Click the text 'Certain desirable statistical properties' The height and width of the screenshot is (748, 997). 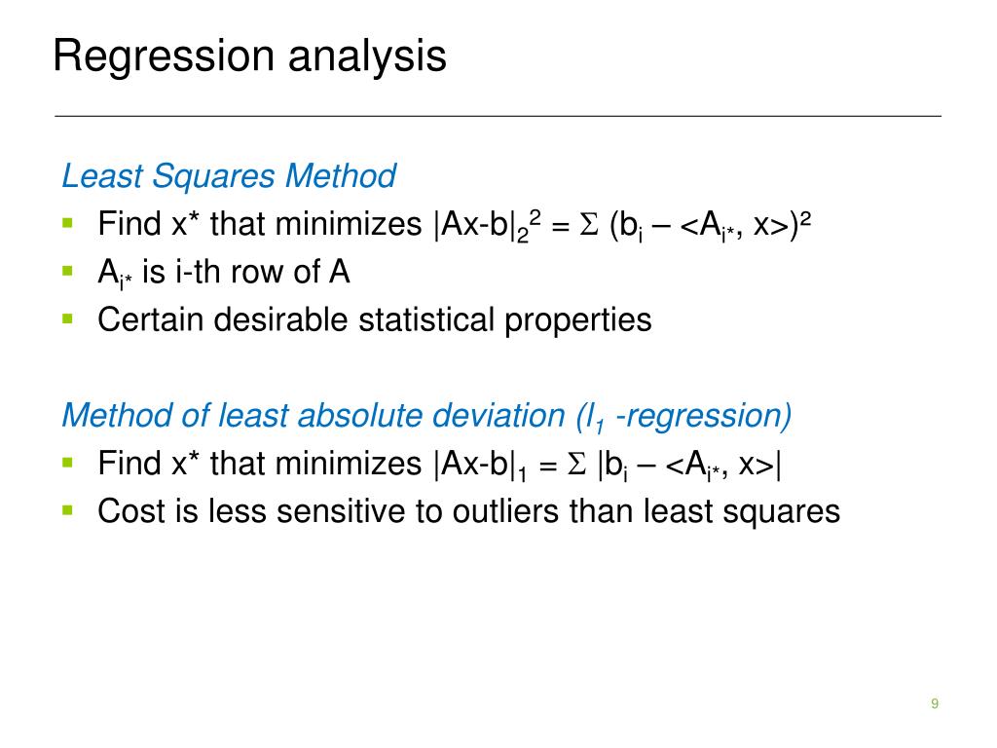[x=375, y=319]
